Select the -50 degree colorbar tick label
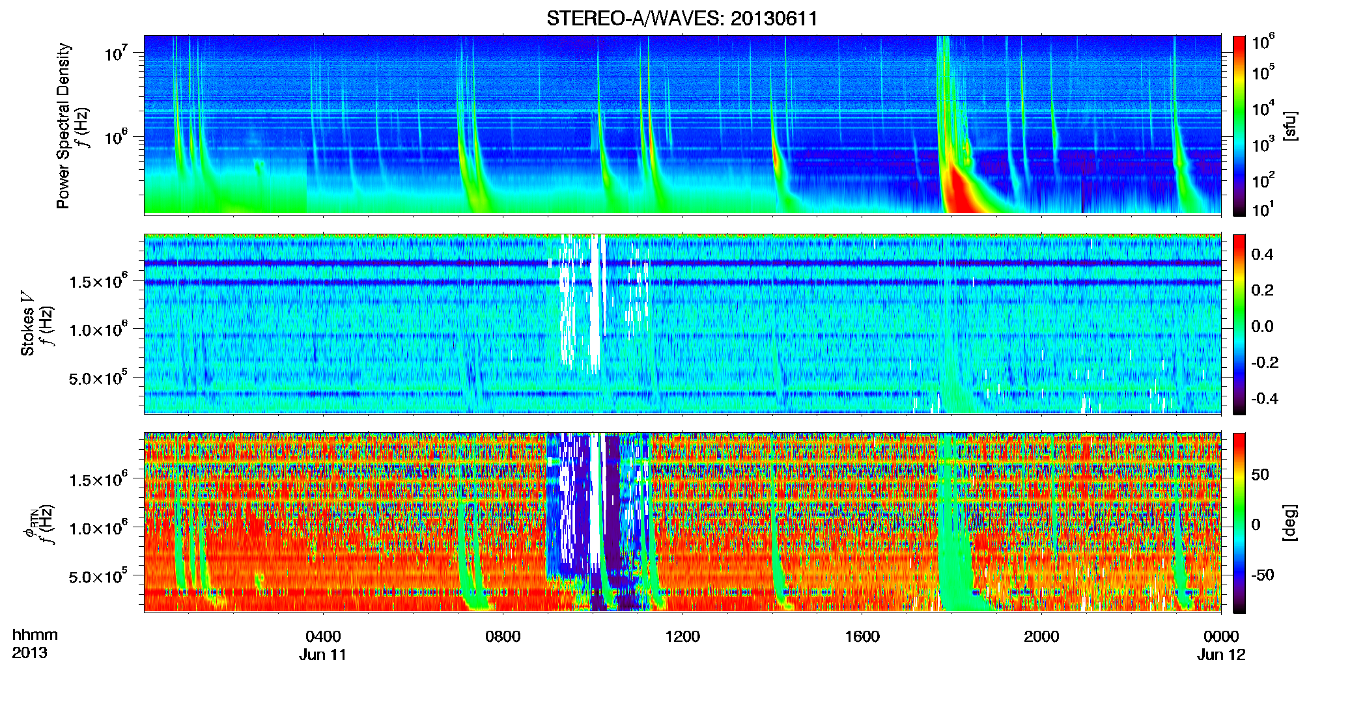Screen dimensions: 1365x703 click(x=1263, y=575)
